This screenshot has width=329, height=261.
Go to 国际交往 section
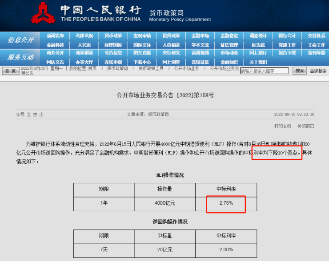coord(142,45)
